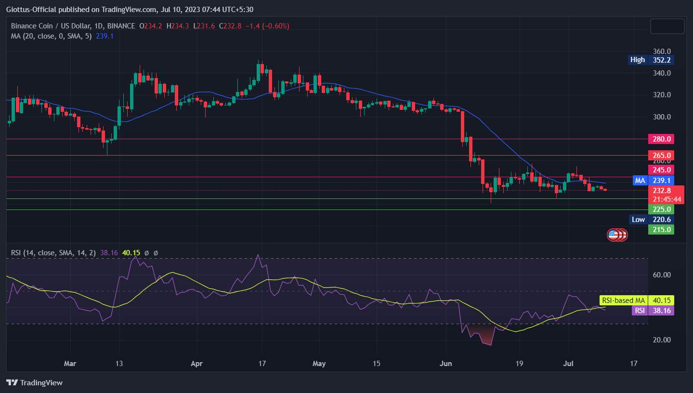Click the O234.2 open value in legend

151,26
